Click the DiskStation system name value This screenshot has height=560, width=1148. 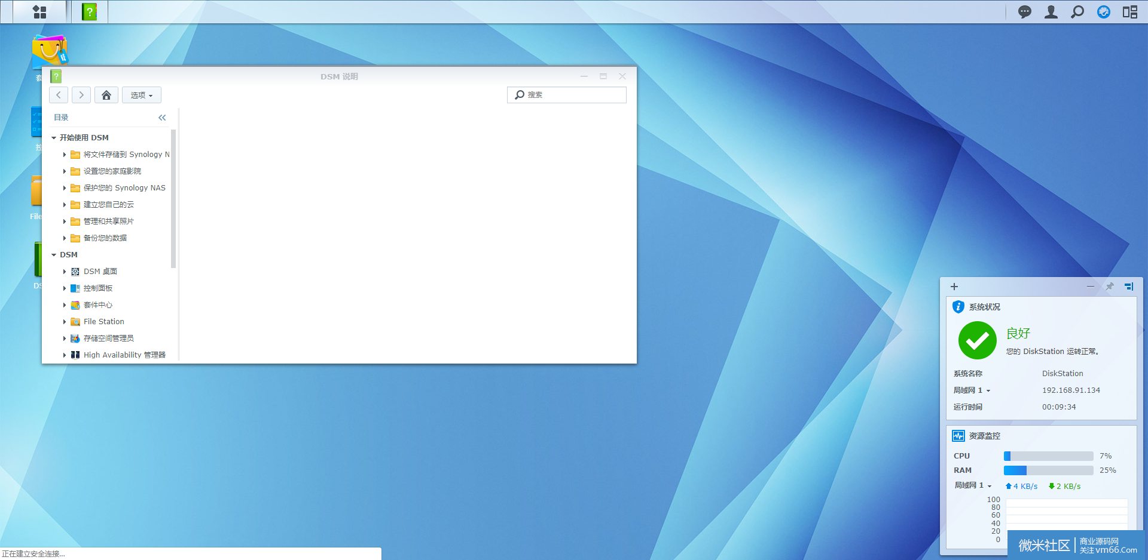point(1062,374)
